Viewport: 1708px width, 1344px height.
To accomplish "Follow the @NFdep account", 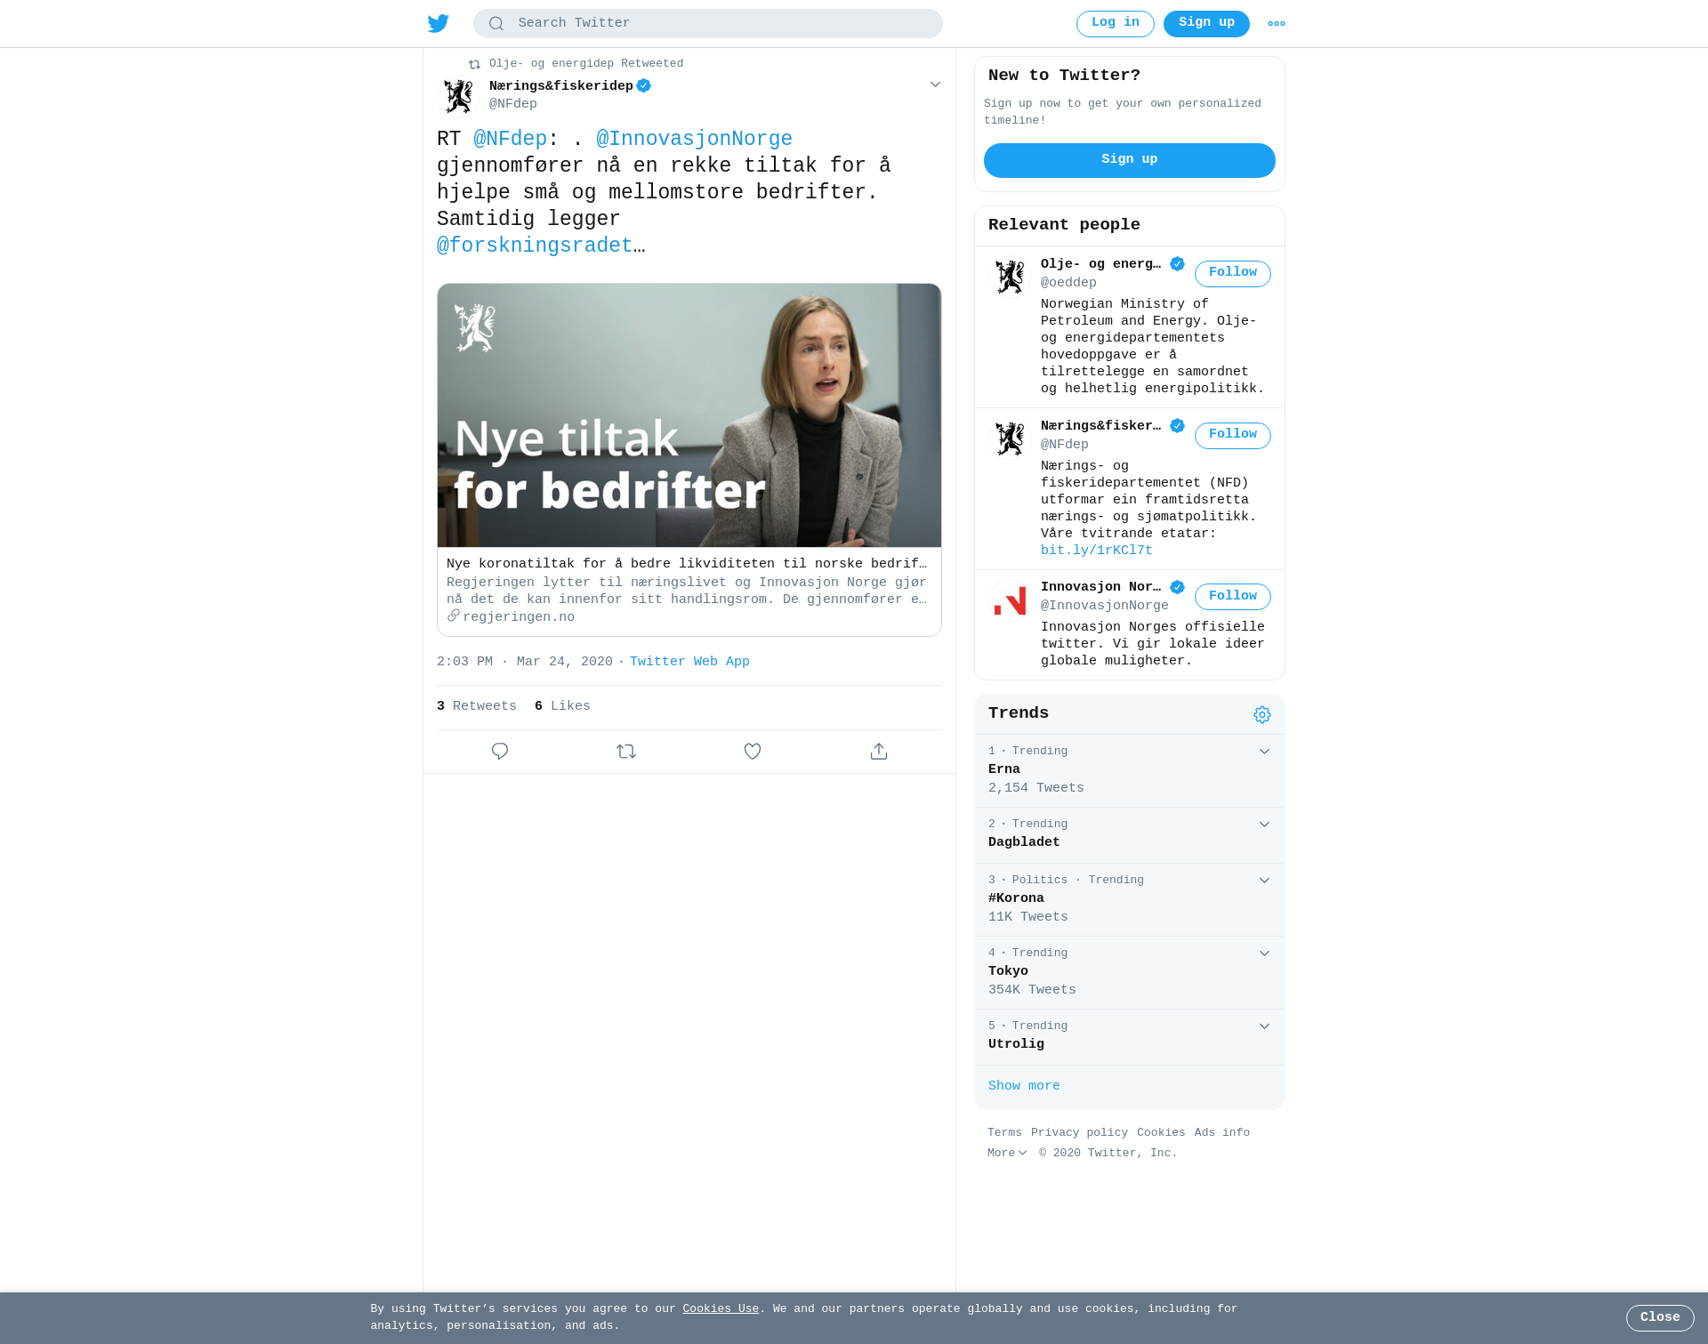I will [1233, 435].
